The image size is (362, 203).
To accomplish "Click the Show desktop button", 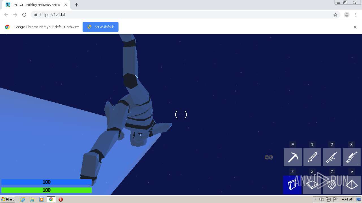I will (359, 199).
